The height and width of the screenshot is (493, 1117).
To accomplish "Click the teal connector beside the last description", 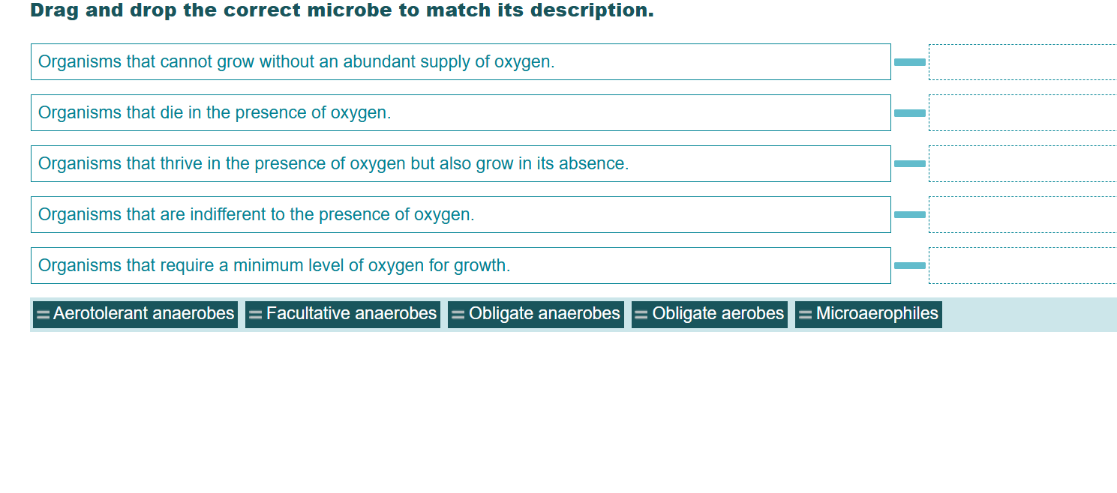I will [908, 265].
